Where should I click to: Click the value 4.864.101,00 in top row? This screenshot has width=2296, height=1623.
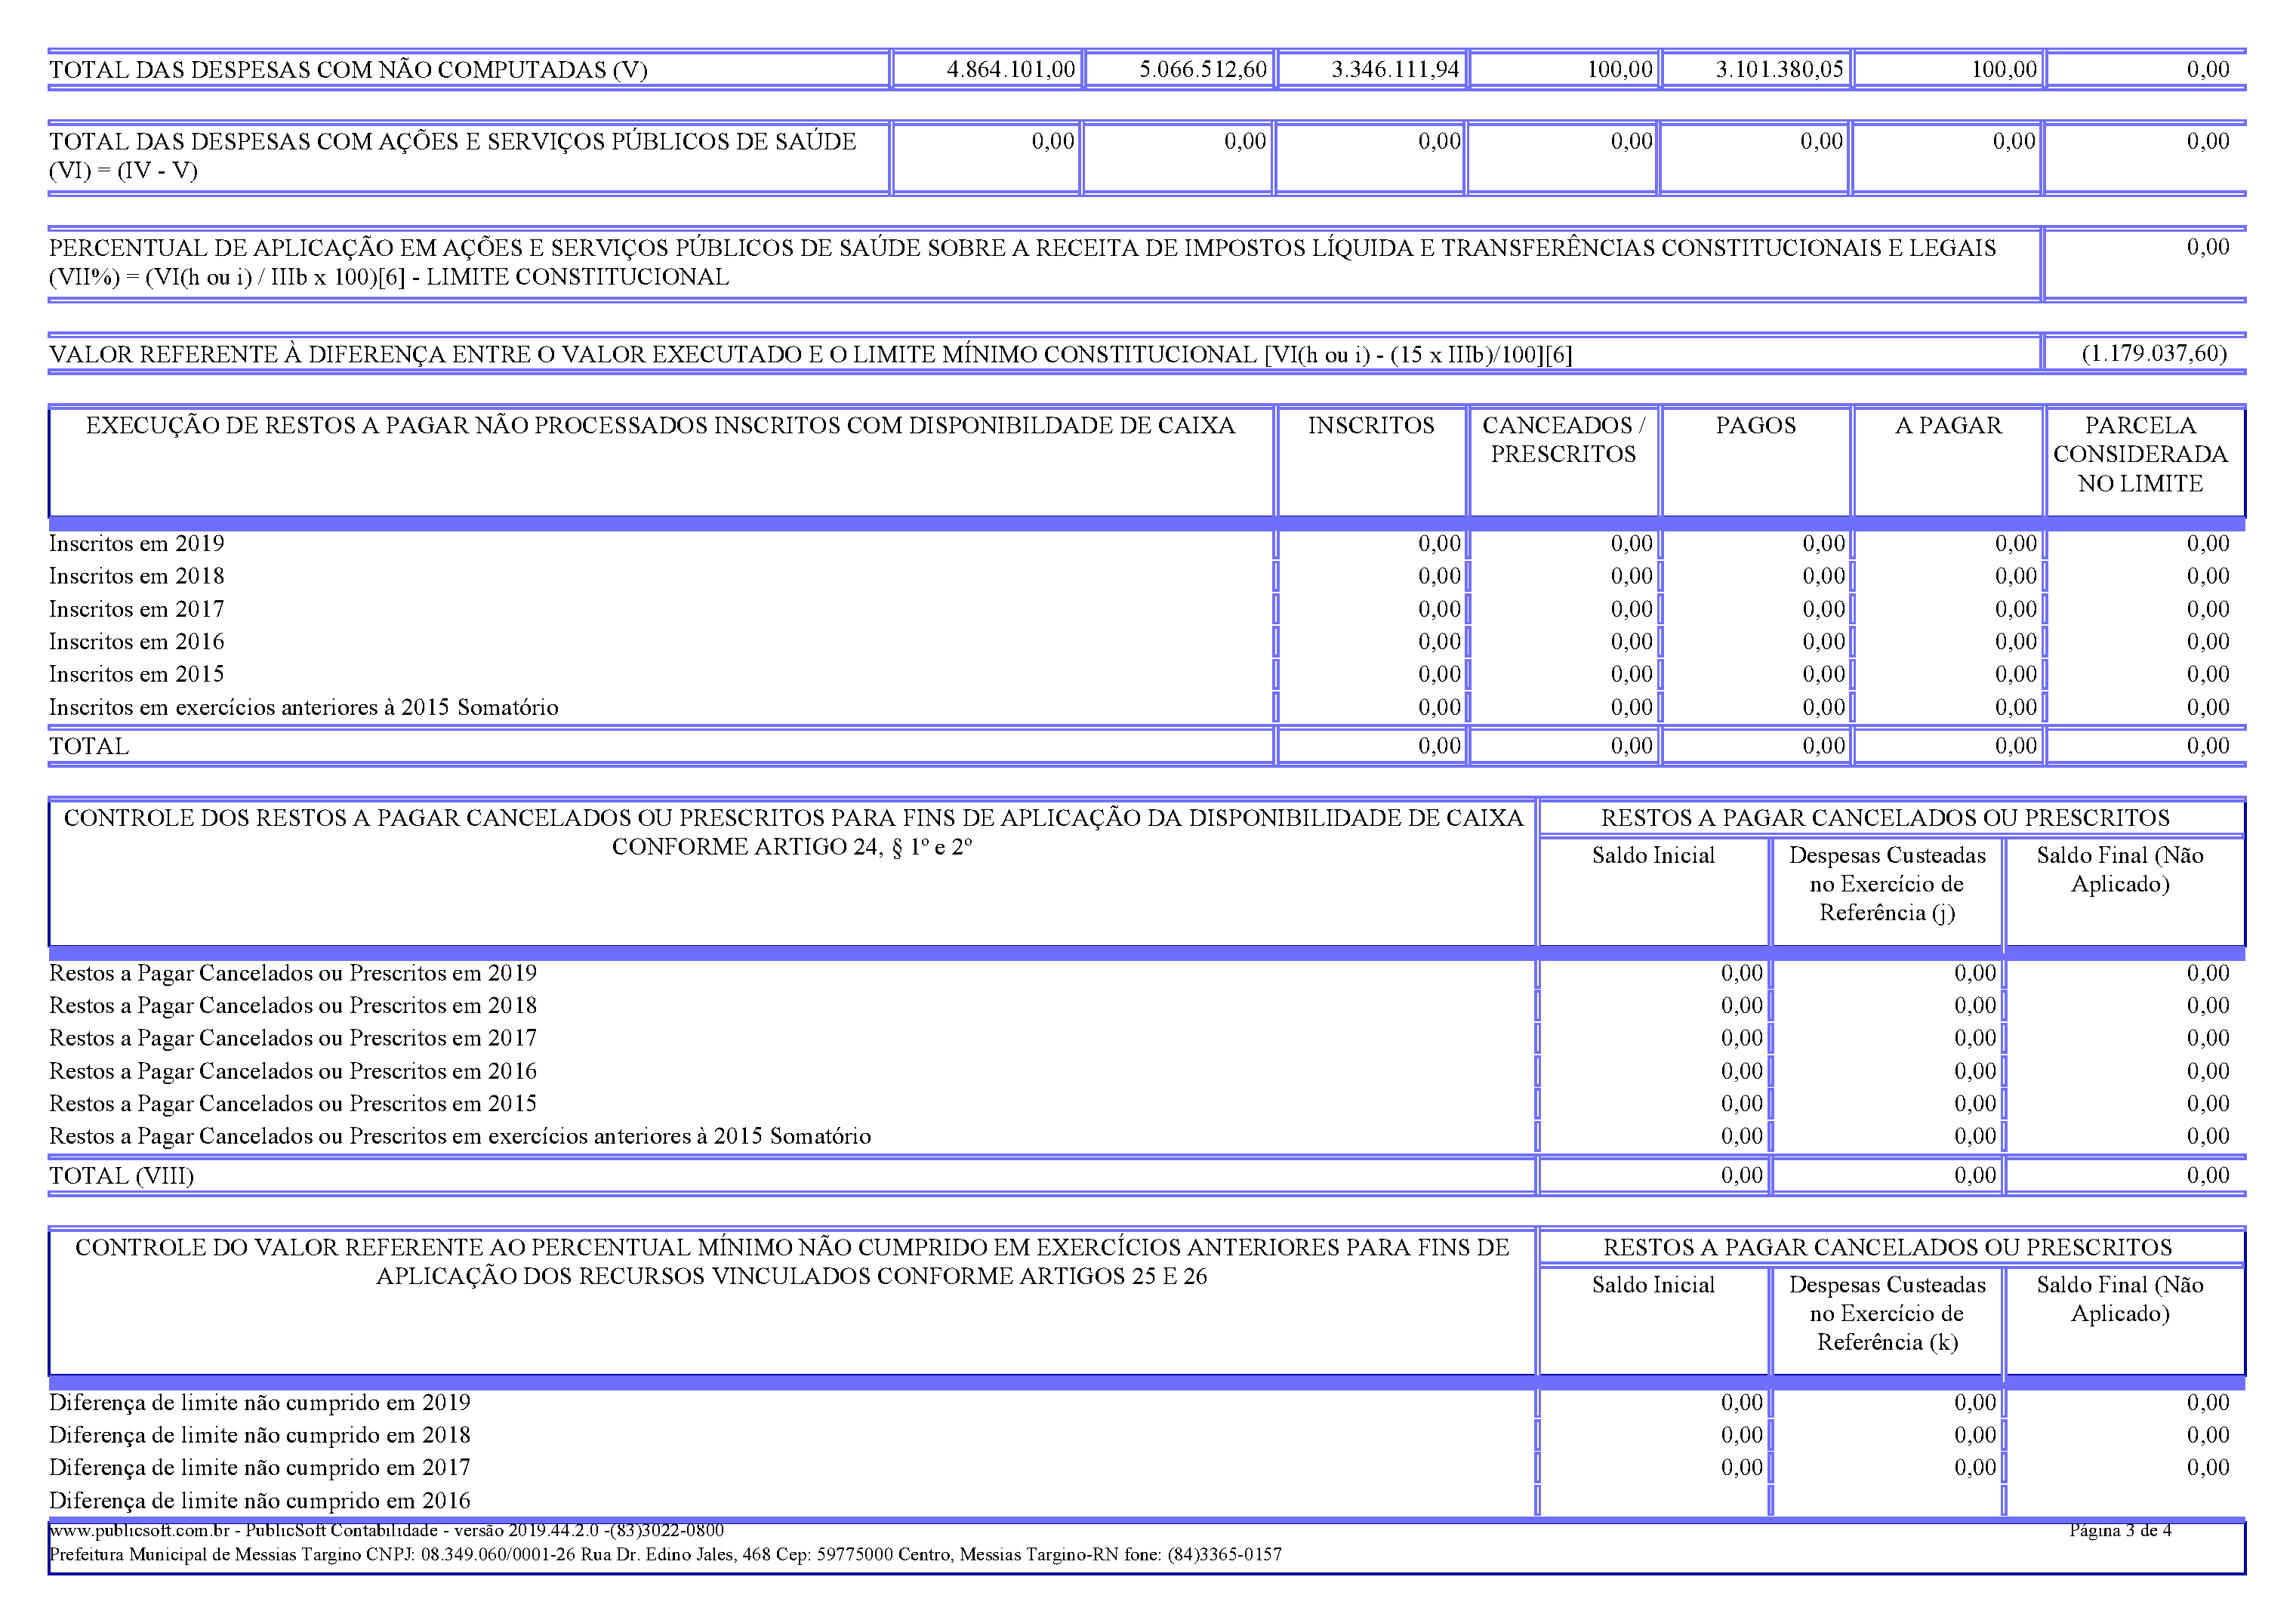point(1010,69)
